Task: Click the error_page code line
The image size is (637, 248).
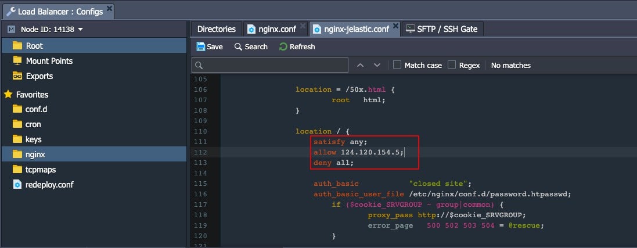Action: pos(456,225)
